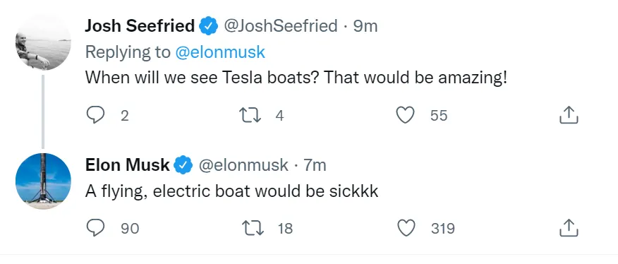Screen dimensions: 618x264
Task: Reply to Josh Seefried's tweet
Action: point(95,116)
